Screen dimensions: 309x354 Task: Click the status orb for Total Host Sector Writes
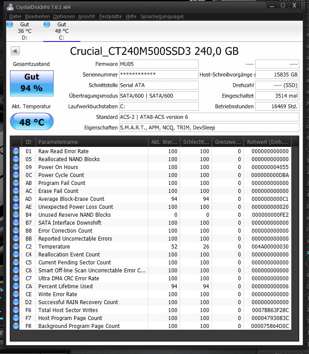coord(16,310)
